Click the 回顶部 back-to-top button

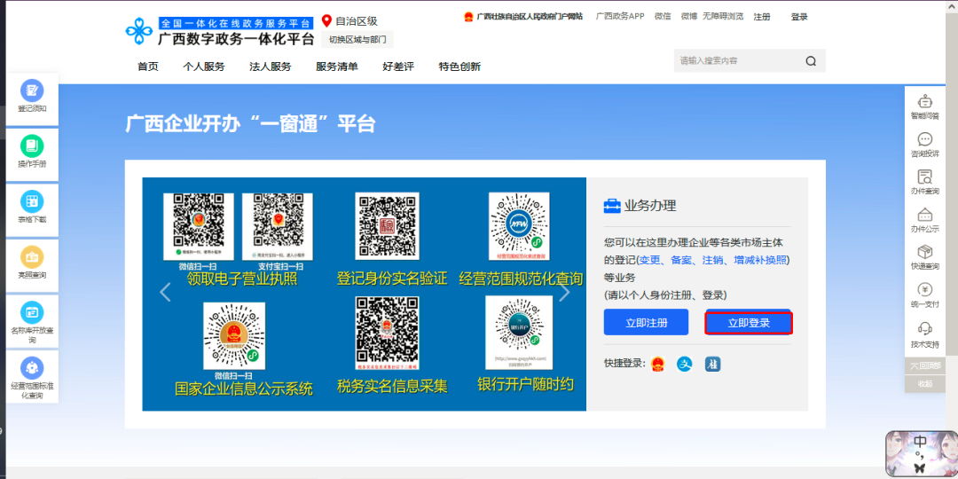pos(925,365)
